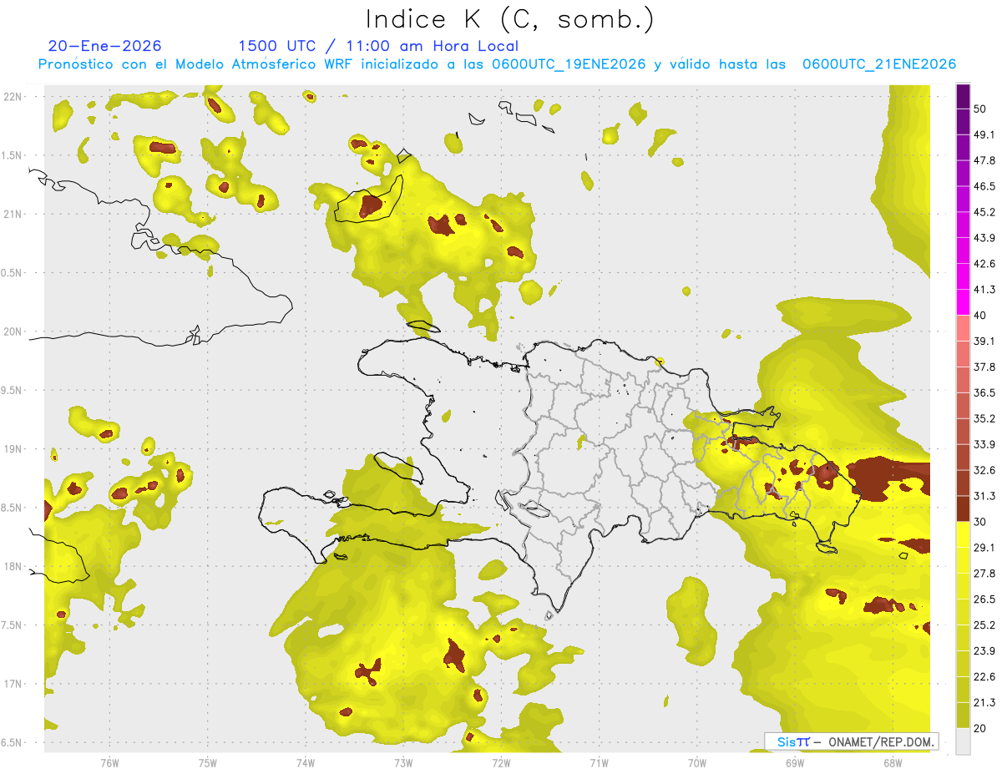Image resolution: width=1002 pixels, height=774 pixels.
Task: Select the dark purple swatch above 50
Action: pyautogui.click(x=963, y=96)
